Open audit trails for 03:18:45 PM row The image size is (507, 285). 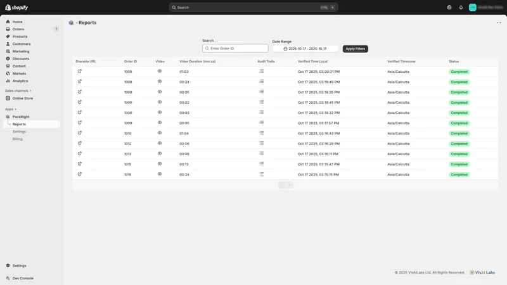tap(262, 102)
